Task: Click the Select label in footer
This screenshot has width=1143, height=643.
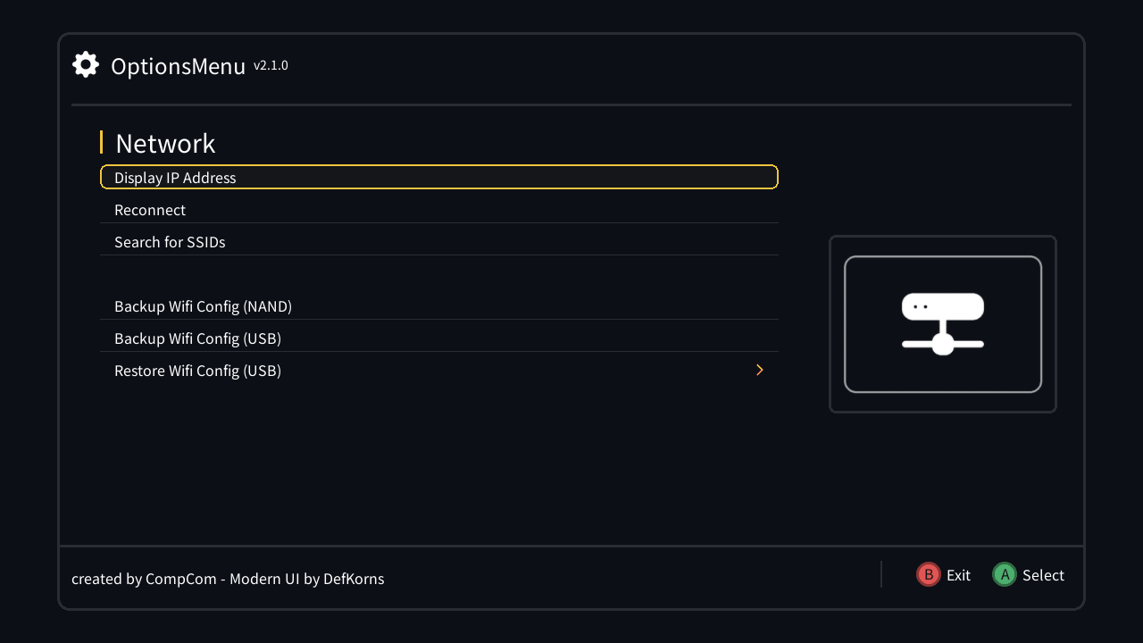Action: click(x=1043, y=575)
